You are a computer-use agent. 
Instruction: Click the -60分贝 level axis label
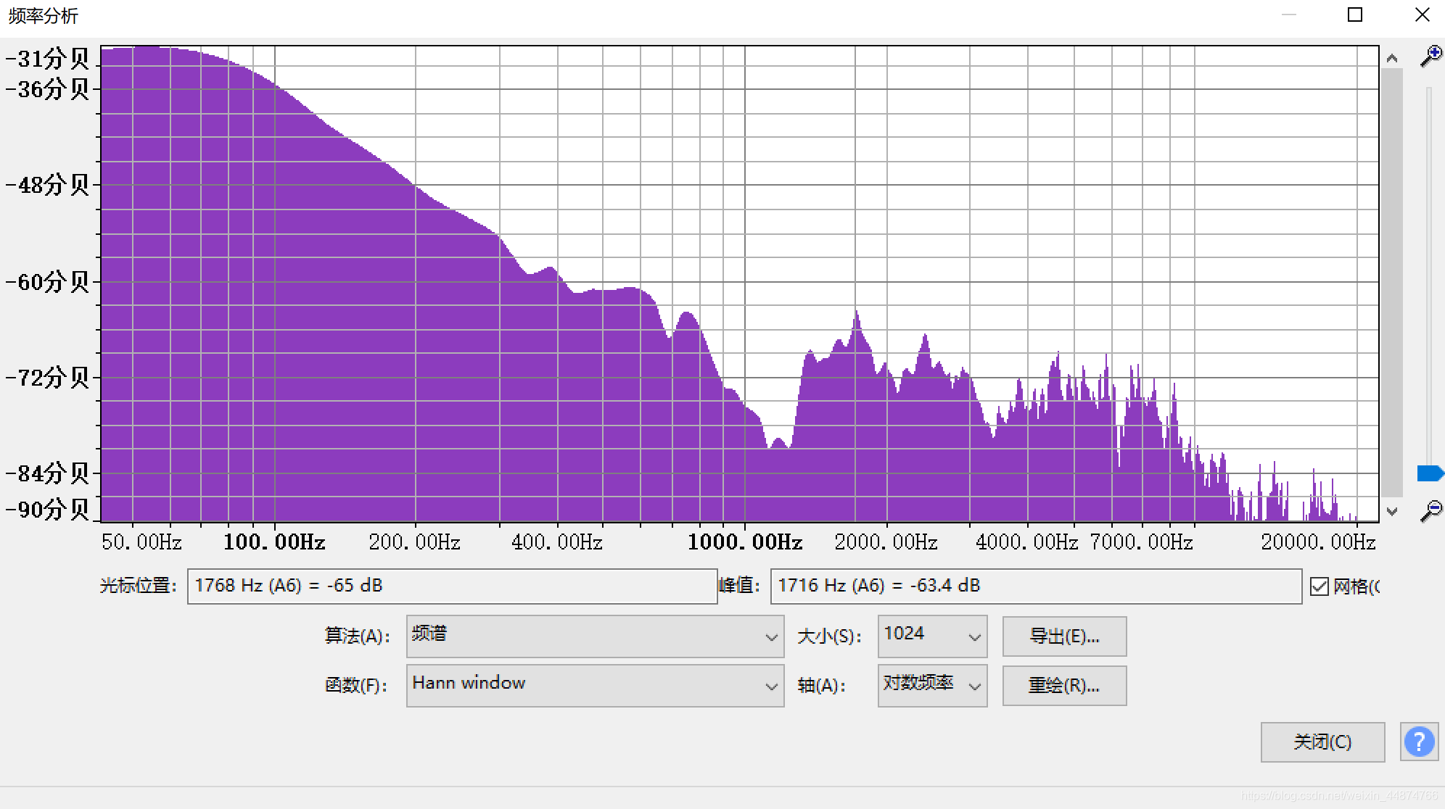coord(47,281)
